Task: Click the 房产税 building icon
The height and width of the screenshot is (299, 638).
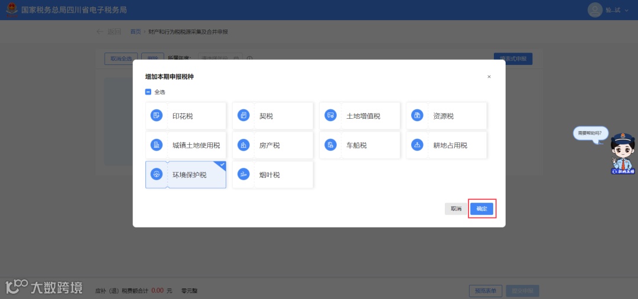Action: [243, 145]
